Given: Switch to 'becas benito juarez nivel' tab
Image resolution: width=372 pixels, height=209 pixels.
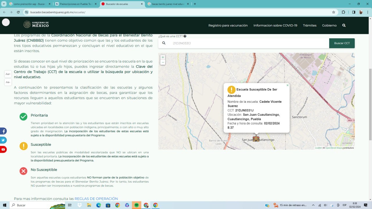Looking at the screenshot, I should pos(168,4).
